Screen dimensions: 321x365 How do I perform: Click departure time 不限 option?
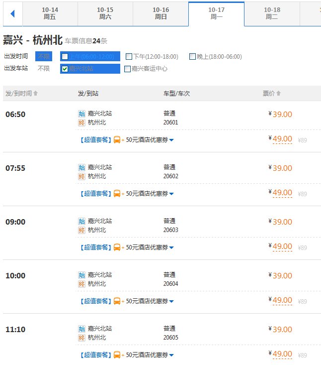pos(44,56)
